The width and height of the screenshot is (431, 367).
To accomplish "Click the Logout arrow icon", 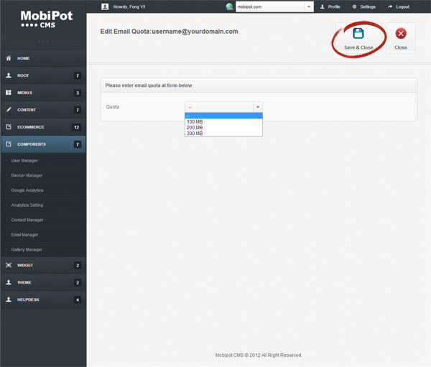I will [390, 6].
